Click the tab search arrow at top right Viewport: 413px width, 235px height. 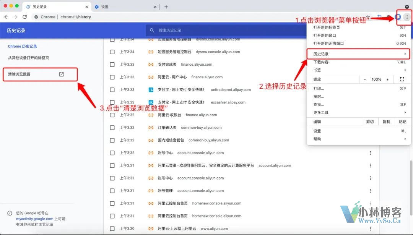point(407,7)
